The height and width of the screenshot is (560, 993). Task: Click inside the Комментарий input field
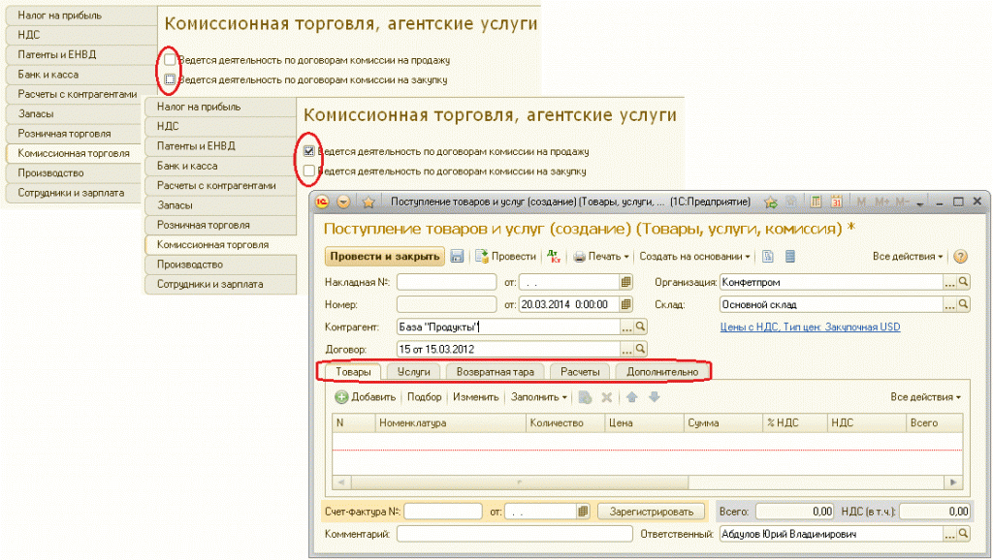pyautogui.click(x=514, y=532)
